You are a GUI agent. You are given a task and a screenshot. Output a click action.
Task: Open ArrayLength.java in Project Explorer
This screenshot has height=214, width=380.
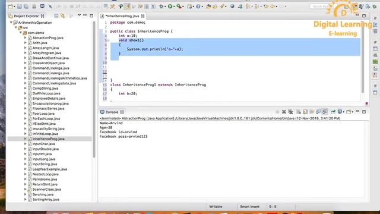46,48
